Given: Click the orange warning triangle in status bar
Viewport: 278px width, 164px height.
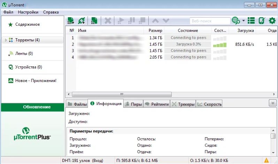Looking at the screenshot, I should pos(266,161).
